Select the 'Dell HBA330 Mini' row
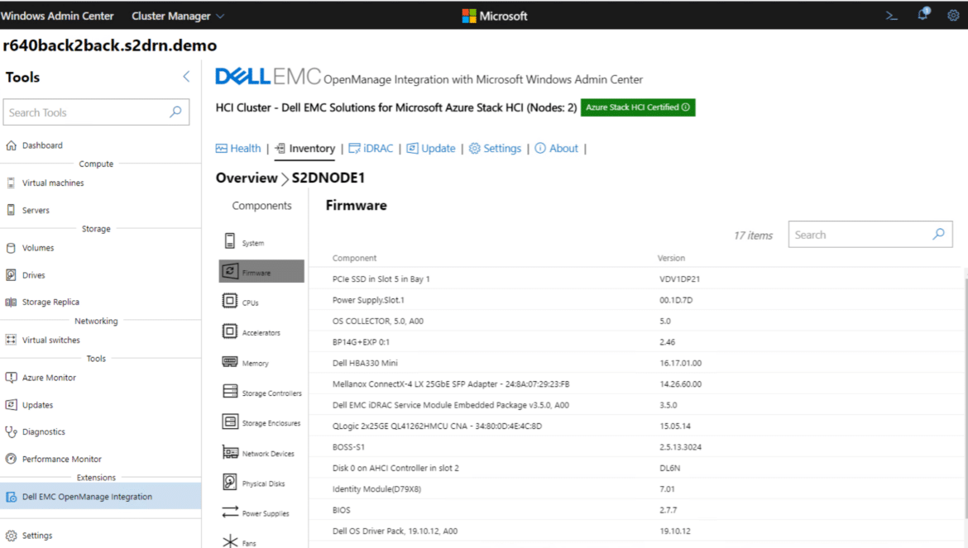Image resolution: width=968 pixels, height=548 pixels. pyautogui.click(x=635, y=363)
